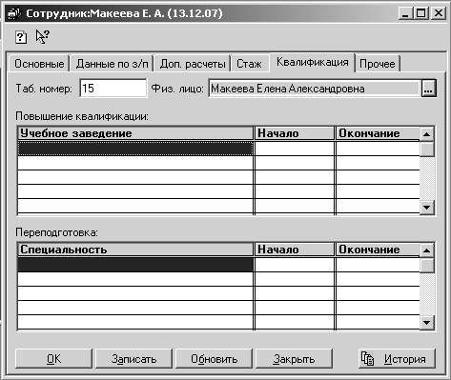Open the Физ. лицо selection ellipsis button
The width and height of the screenshot is (451, 380).
(x=428, y=89)
